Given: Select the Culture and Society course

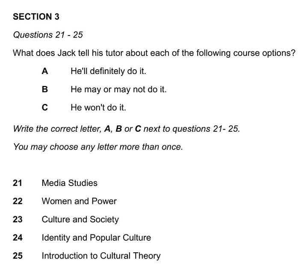Looking at the screenshot, I should (80, 220).
